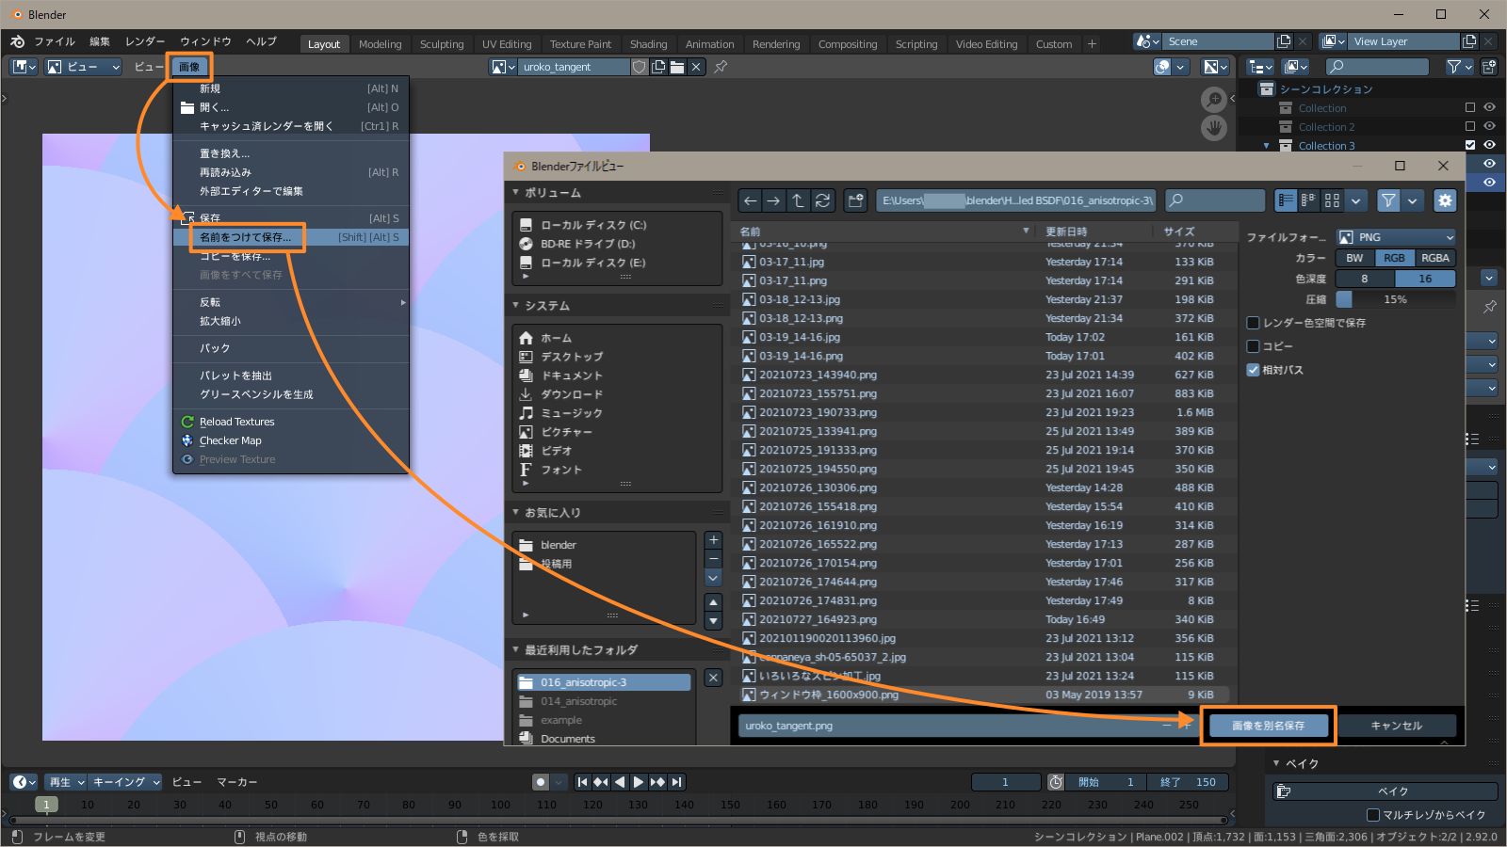
Task: Collapse the 'システム' section
Action: (x=515, y=306)
